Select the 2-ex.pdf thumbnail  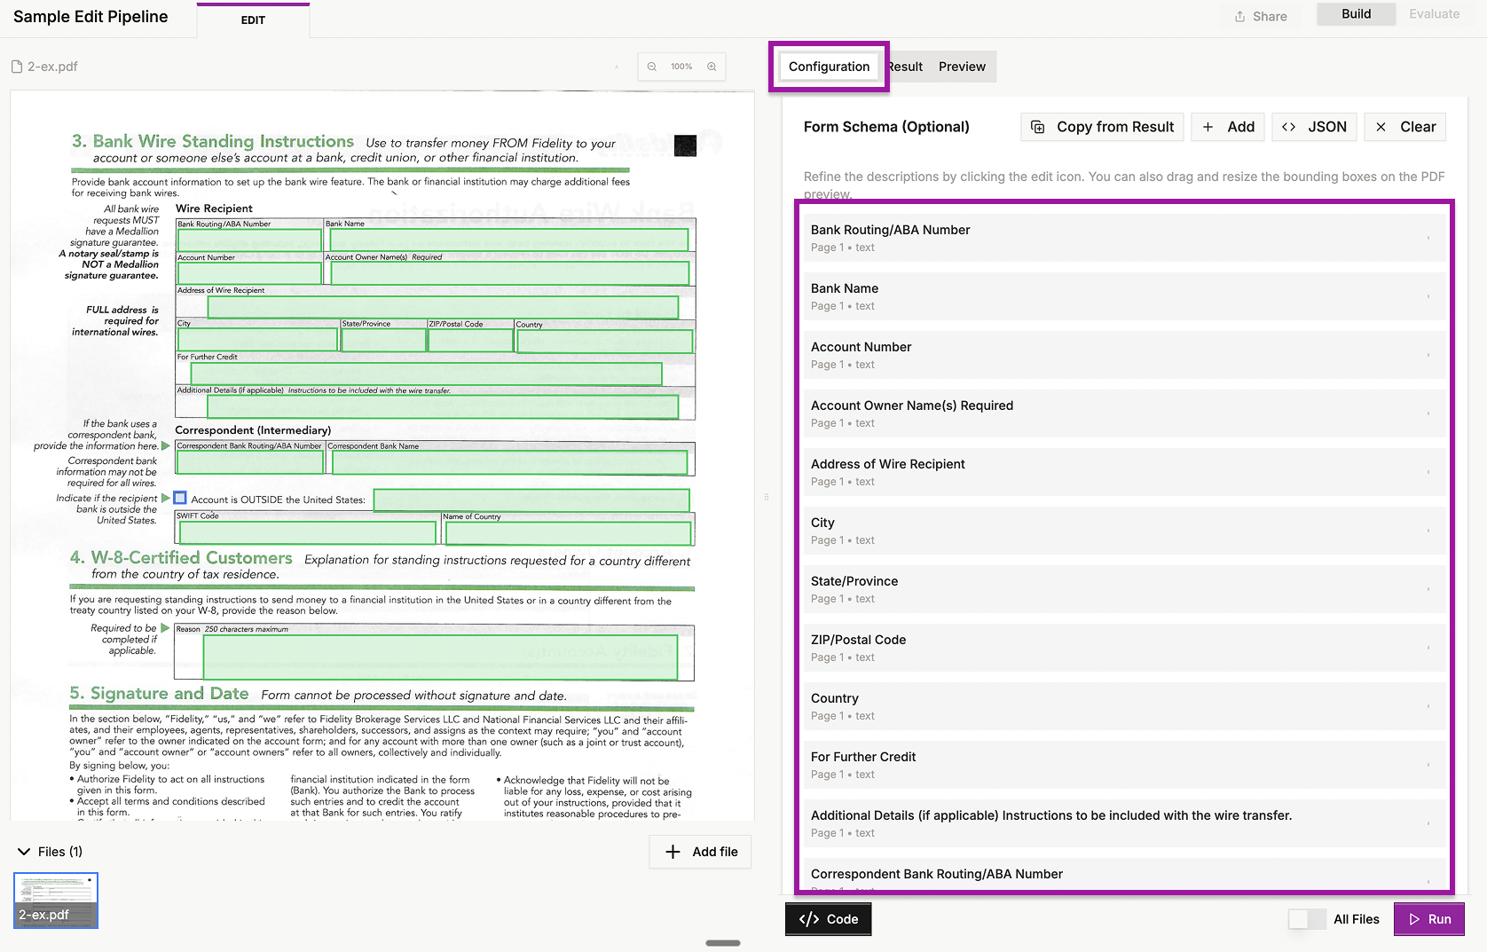56,901
